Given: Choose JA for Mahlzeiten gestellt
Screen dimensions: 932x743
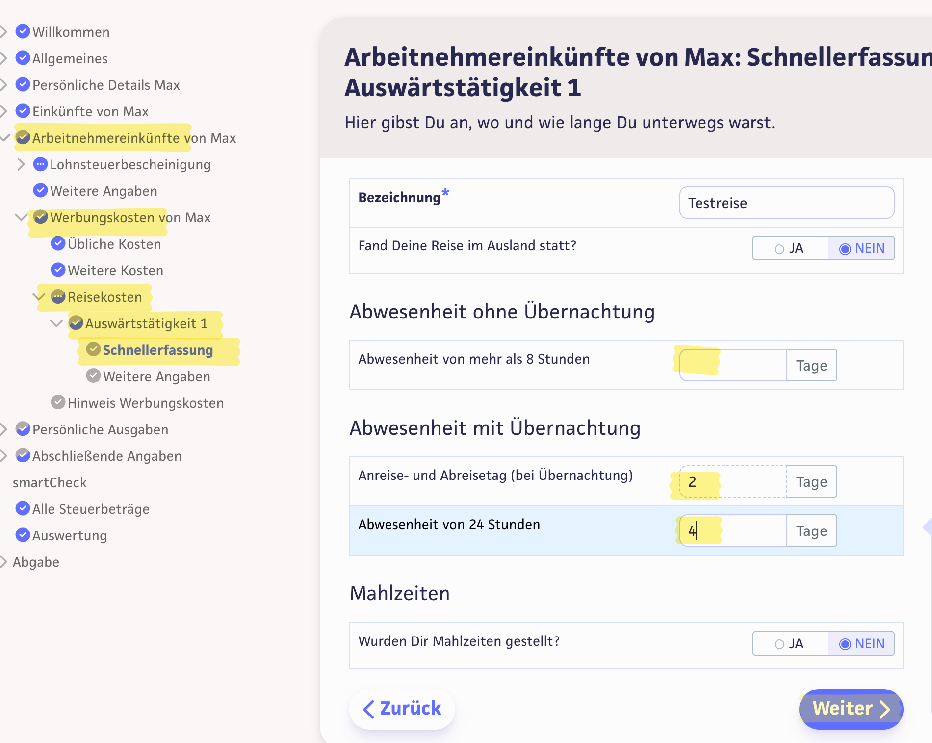Looking at the screenshot, I should (789, 644).
